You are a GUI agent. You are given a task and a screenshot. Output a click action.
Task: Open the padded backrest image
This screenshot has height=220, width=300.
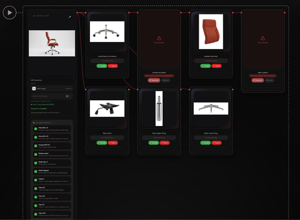(211, 32)
